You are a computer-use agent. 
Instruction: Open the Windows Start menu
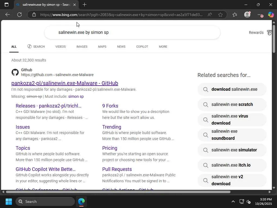9,201
